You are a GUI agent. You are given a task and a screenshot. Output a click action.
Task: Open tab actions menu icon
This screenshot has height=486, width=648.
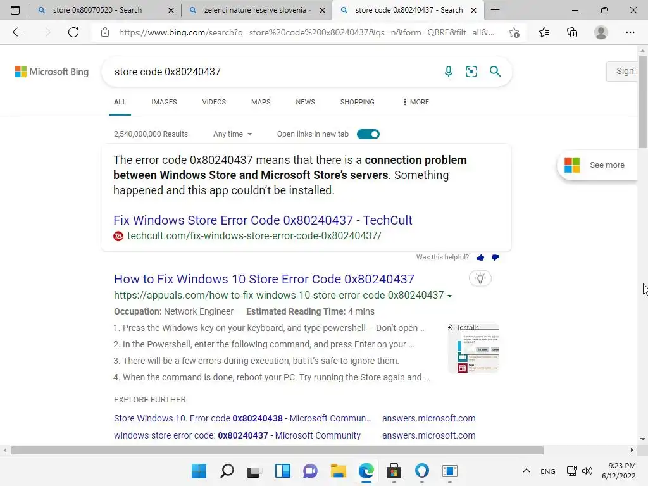click(x=15, y=10)
